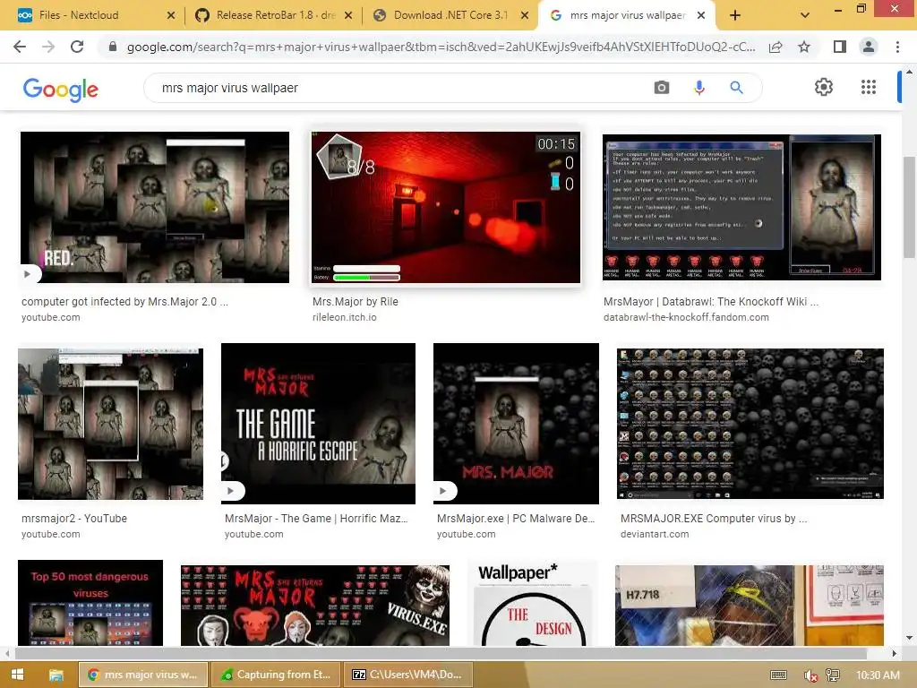Open the Wallpaper* The Design thumbnail

pos(533,603)
